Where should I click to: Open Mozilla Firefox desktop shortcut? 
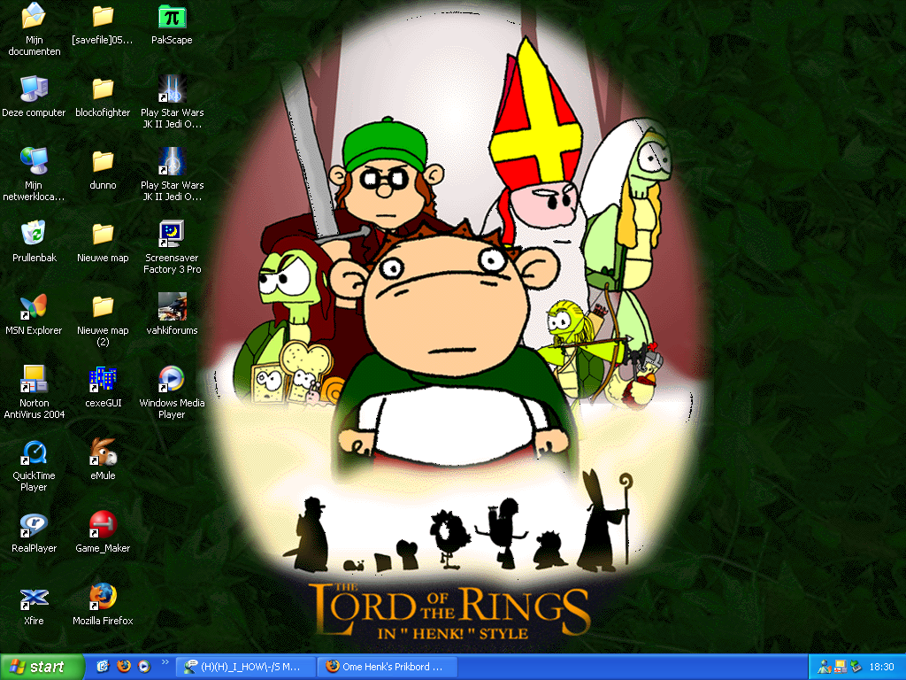coord(103,605)
